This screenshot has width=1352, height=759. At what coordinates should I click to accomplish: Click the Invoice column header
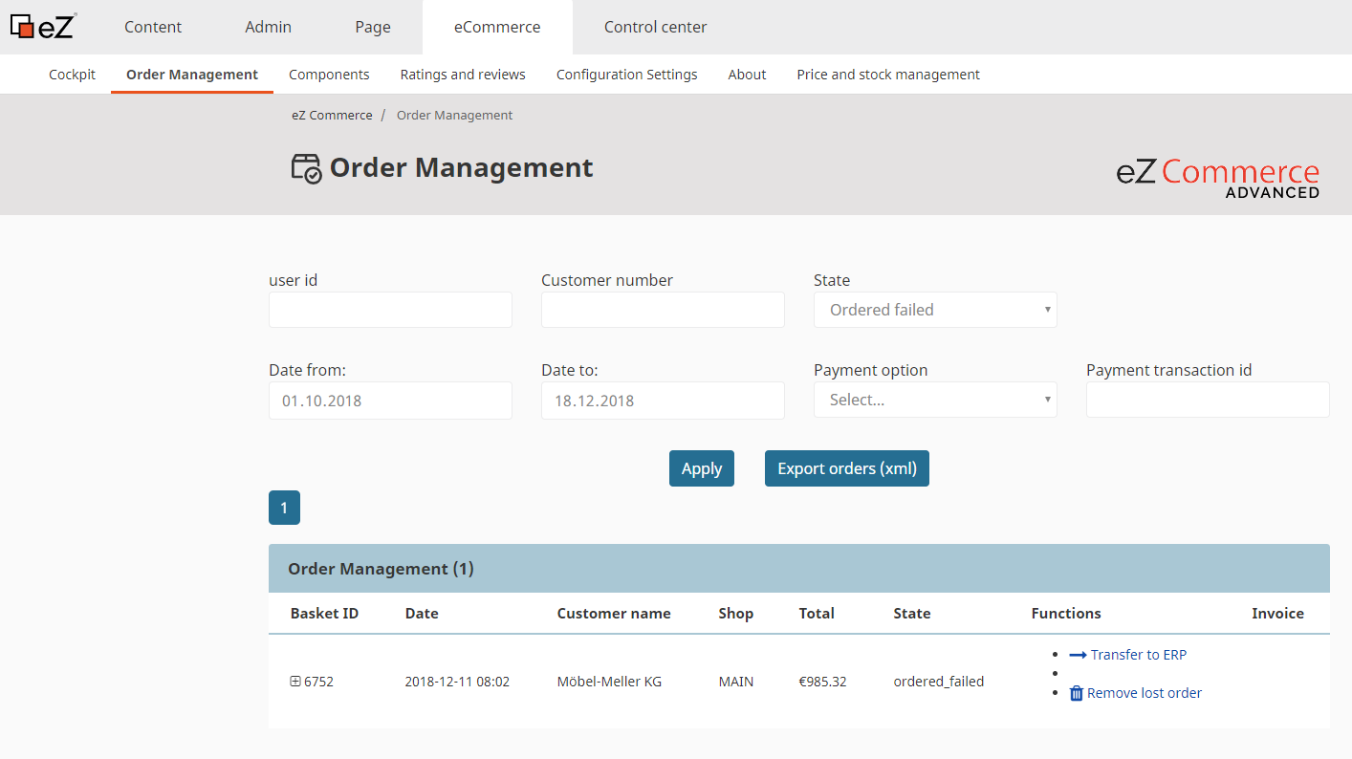1278,614
